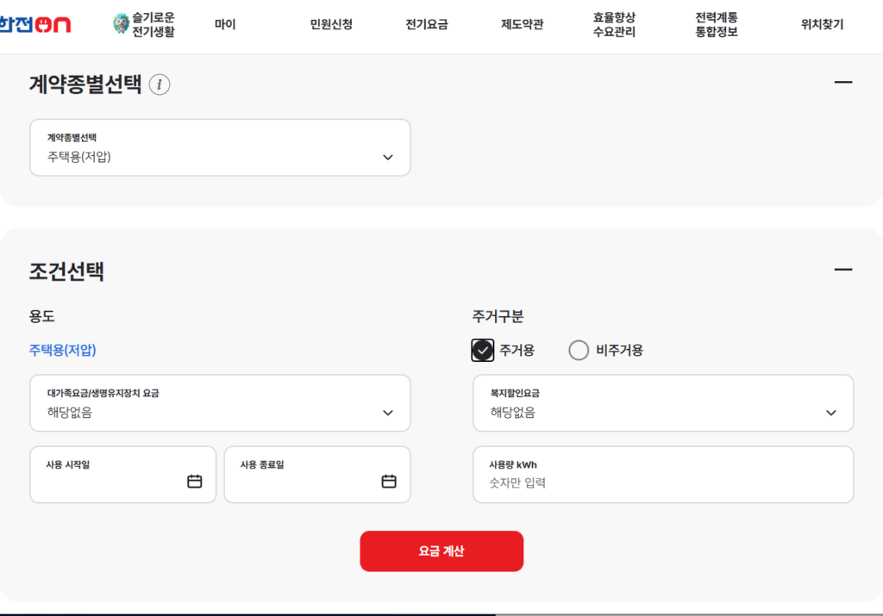Collapse the 조건선택 section
Screen dimensions: 883x616
tap(843, 270)
